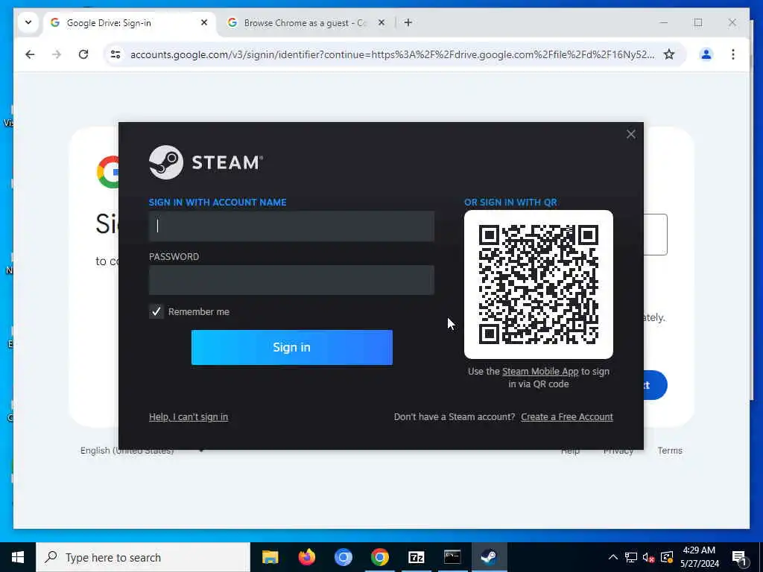Viewport: 763px width, 572px height.
Task: Click the tray icon next to the volume icon
Action: pyautogui.click(x=667, y=557)
